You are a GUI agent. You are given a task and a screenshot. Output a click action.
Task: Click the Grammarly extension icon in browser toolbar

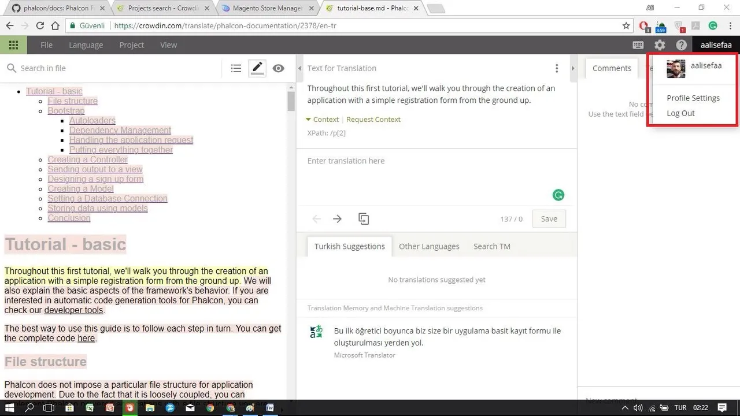713,25
